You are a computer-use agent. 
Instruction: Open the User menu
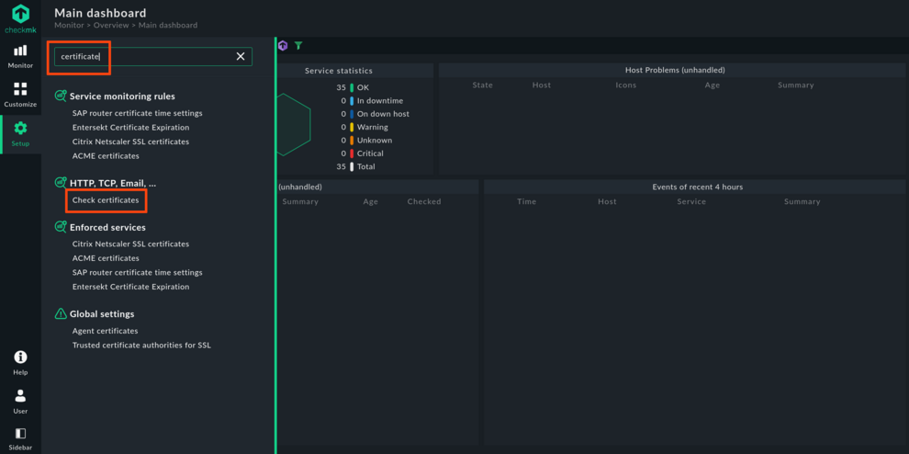20,401
